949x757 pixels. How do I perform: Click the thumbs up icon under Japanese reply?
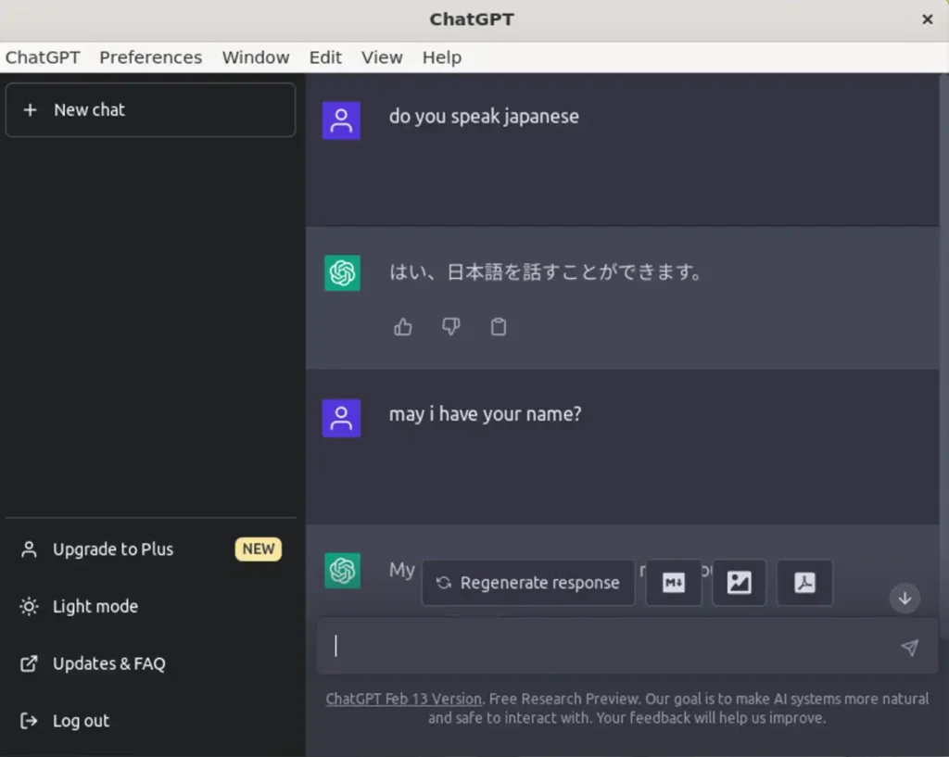click(403, 327)
